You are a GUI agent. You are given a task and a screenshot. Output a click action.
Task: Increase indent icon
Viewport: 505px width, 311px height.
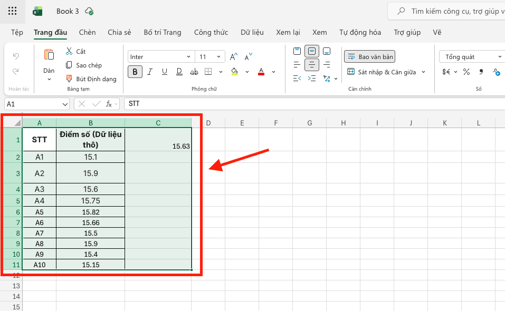(x=312, y=79)
